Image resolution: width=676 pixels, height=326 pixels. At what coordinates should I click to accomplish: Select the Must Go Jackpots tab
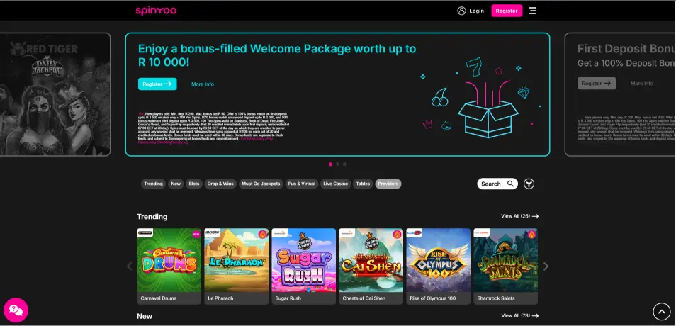click(x=261, y=184)
